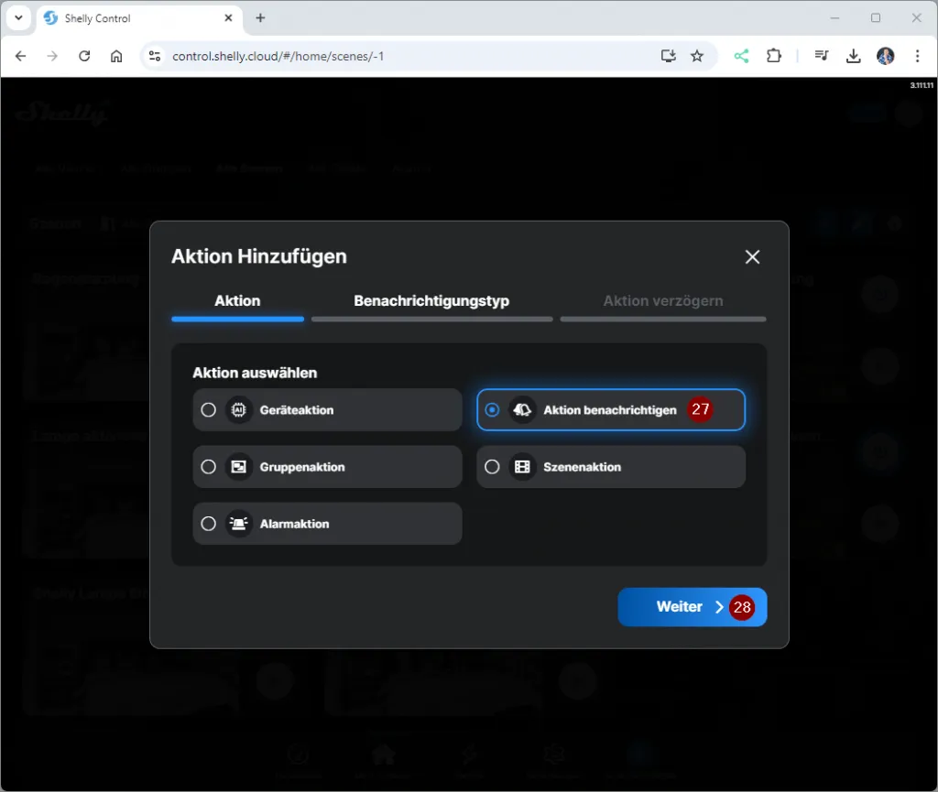This screenshot has width=938, height=792.
Task: Choose the Gruppenaktion radio option
Action: pyautogui.click(x=209, y=467)
